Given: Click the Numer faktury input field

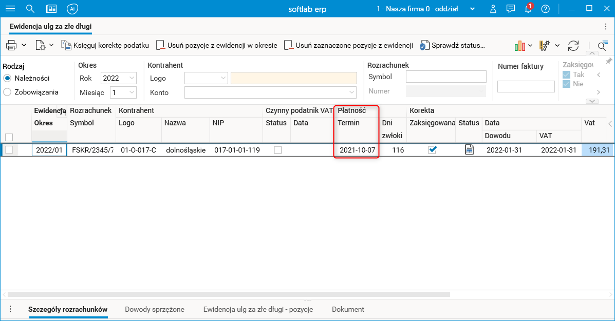Looking at the screenshot, I should point(526,86).
